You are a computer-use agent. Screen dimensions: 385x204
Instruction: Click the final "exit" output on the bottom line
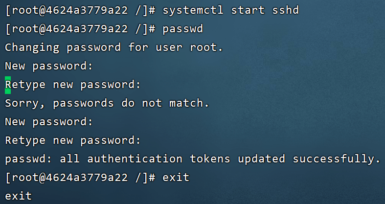coord(18,196)
